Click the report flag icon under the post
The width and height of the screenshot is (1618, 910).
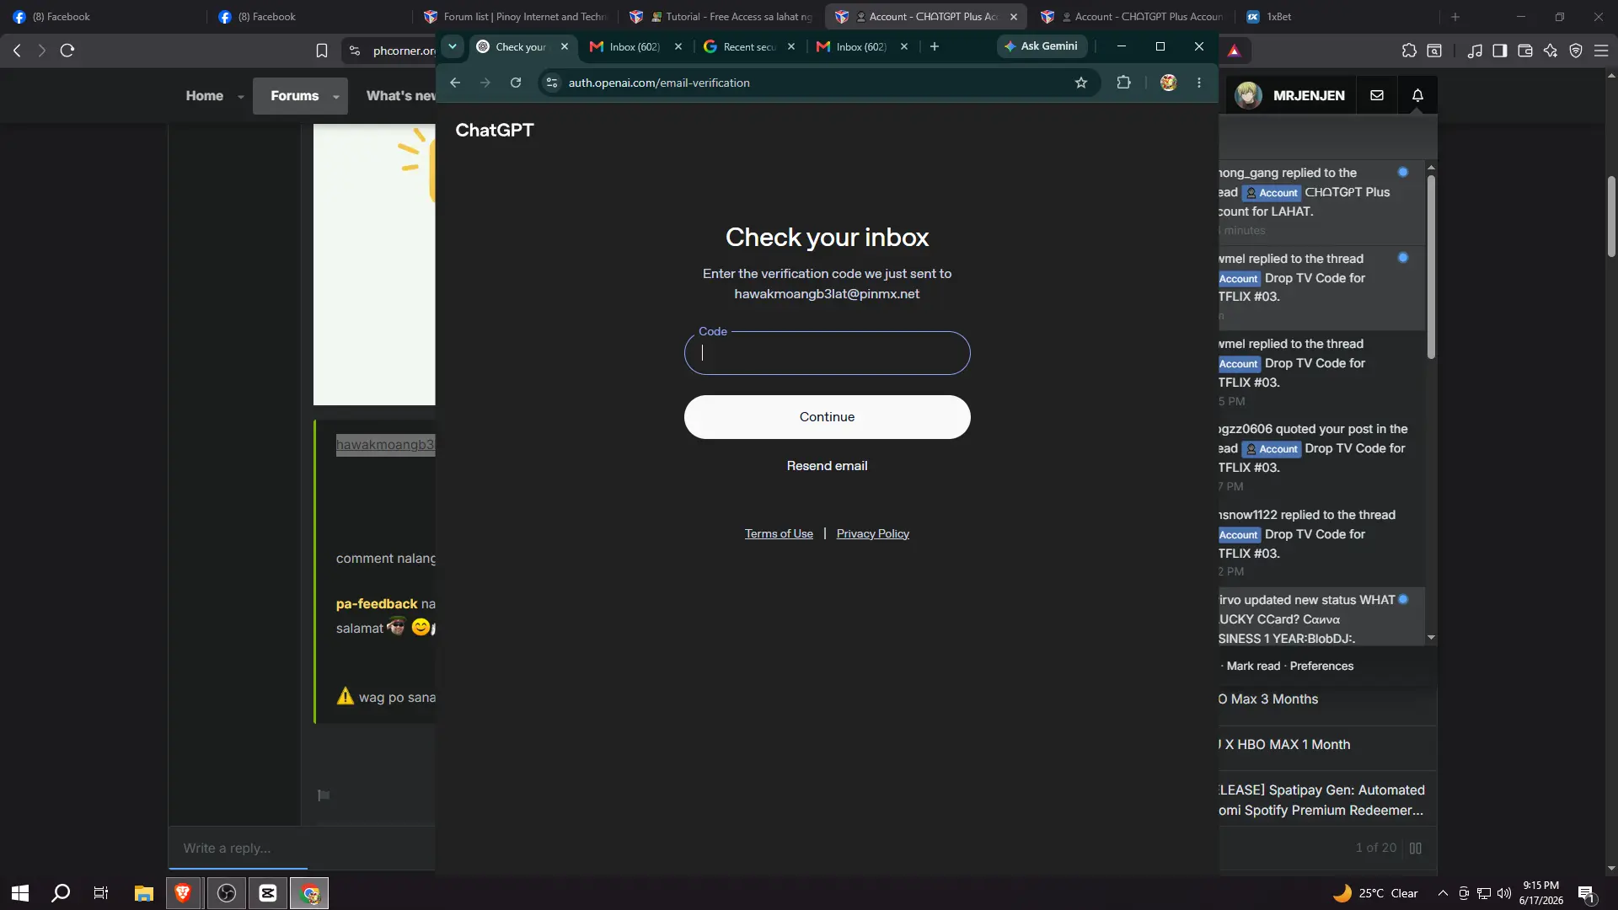point(324,795)
